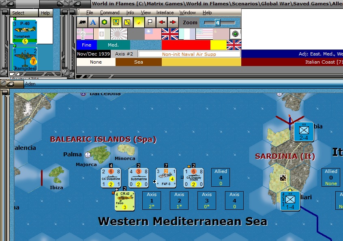Viewport: 343px width, 241px height.
Task: Open the Command menu
Action: click(110, 13)
